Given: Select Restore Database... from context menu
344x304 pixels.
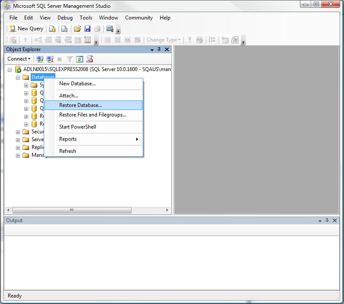Looking at the screenshot, I should tap(80, 105).
